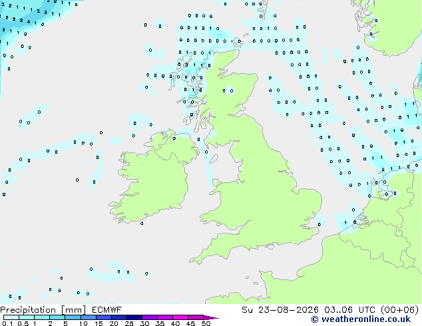Click the dark navy 25 mm legend box
The image size is (422, 326).
pyautogui.click(x=134, y=317)
